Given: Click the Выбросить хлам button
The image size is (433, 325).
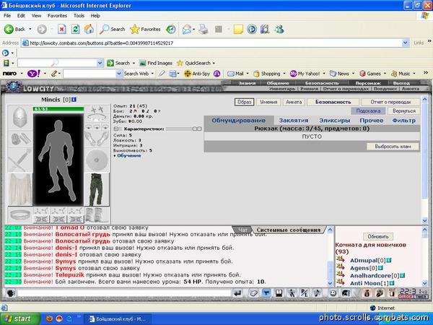Looking at the screenshot, I should coord(393,147).
